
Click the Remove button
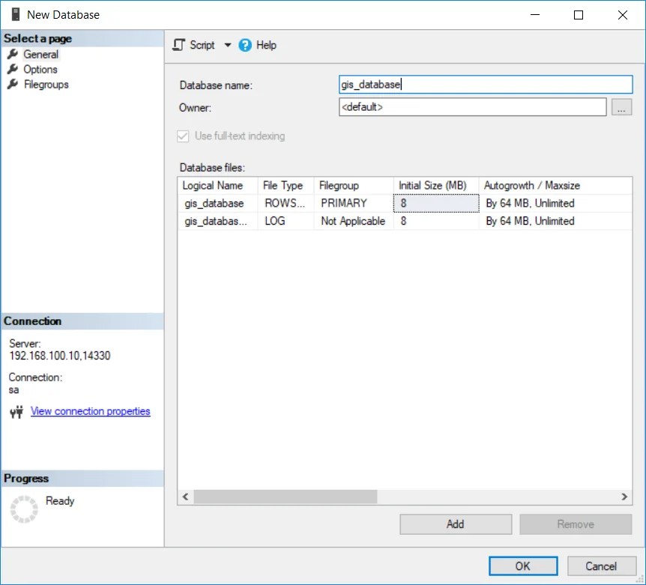[576, 524]
